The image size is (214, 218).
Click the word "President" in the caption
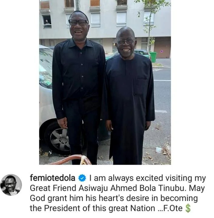click(x=62, y=208)
